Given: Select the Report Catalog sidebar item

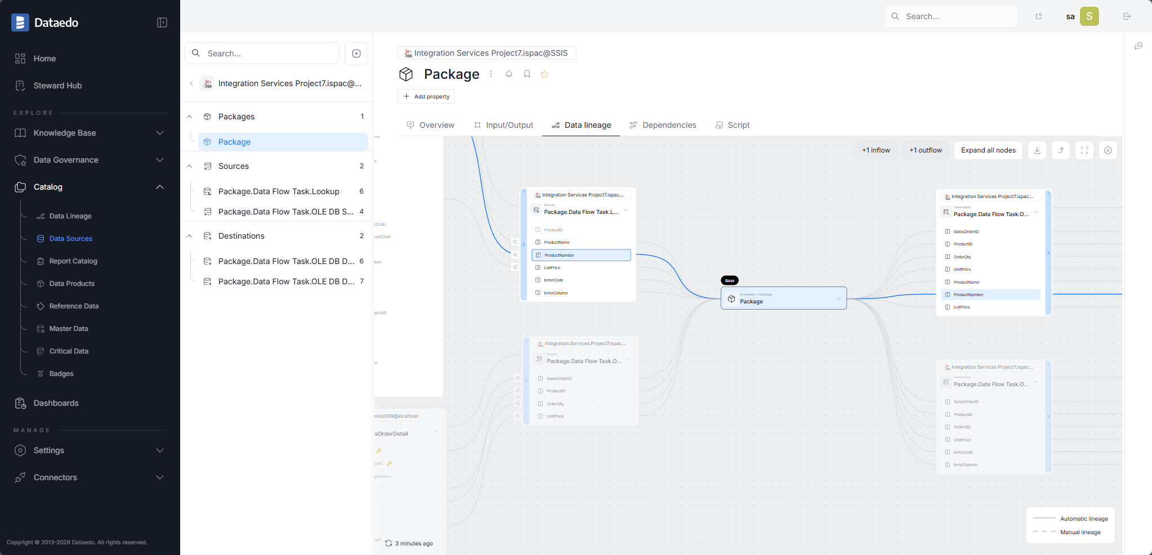Looking at the screenshot, I should coord(73,261).
